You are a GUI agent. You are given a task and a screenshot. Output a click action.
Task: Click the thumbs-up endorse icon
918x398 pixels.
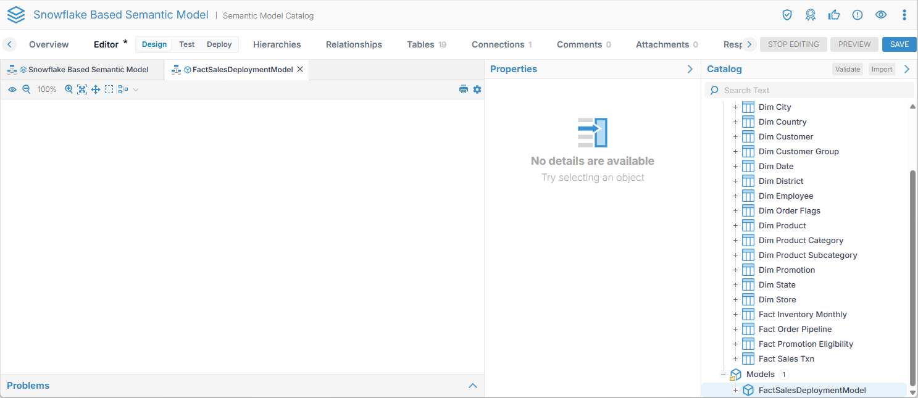coord(834,15)
